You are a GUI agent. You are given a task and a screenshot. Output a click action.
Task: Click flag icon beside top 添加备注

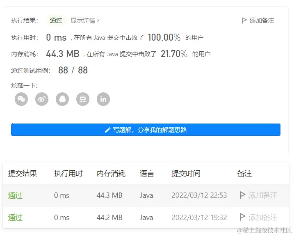pyautogui.click(x=244, y=21)
